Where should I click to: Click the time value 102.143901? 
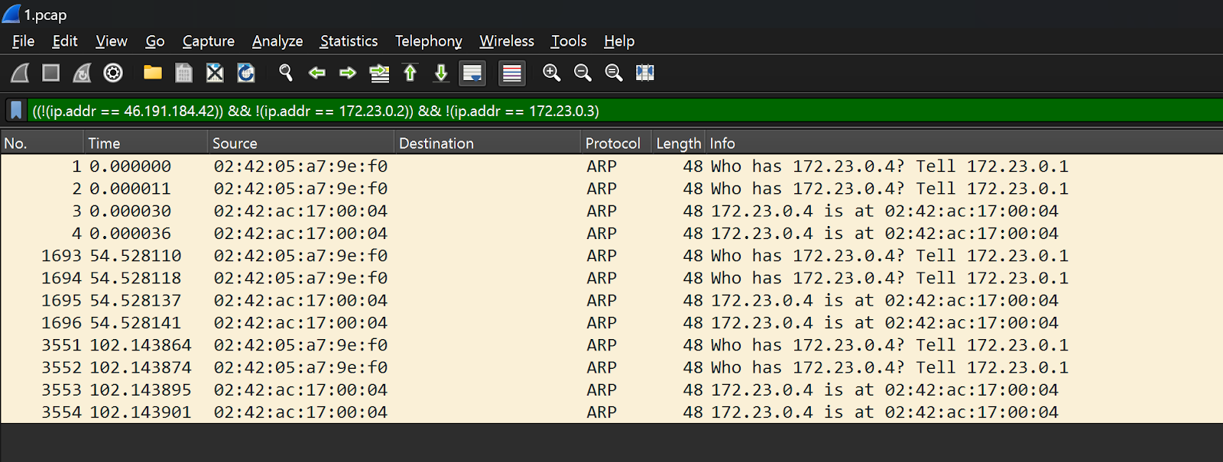click(141, 412)
